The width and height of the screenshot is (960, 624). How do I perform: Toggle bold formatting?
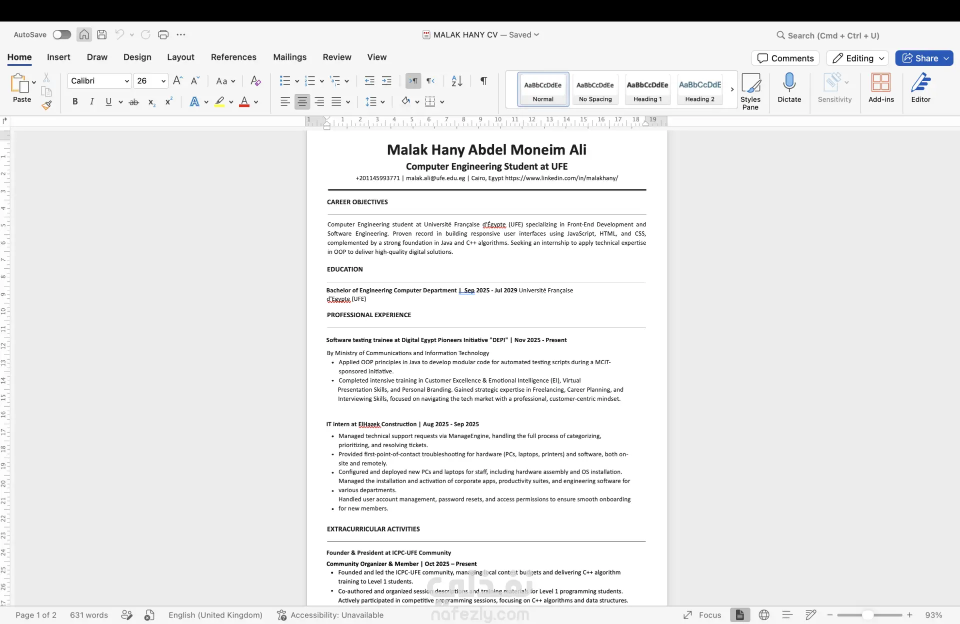pyautogui.click(x=75, y=101)
